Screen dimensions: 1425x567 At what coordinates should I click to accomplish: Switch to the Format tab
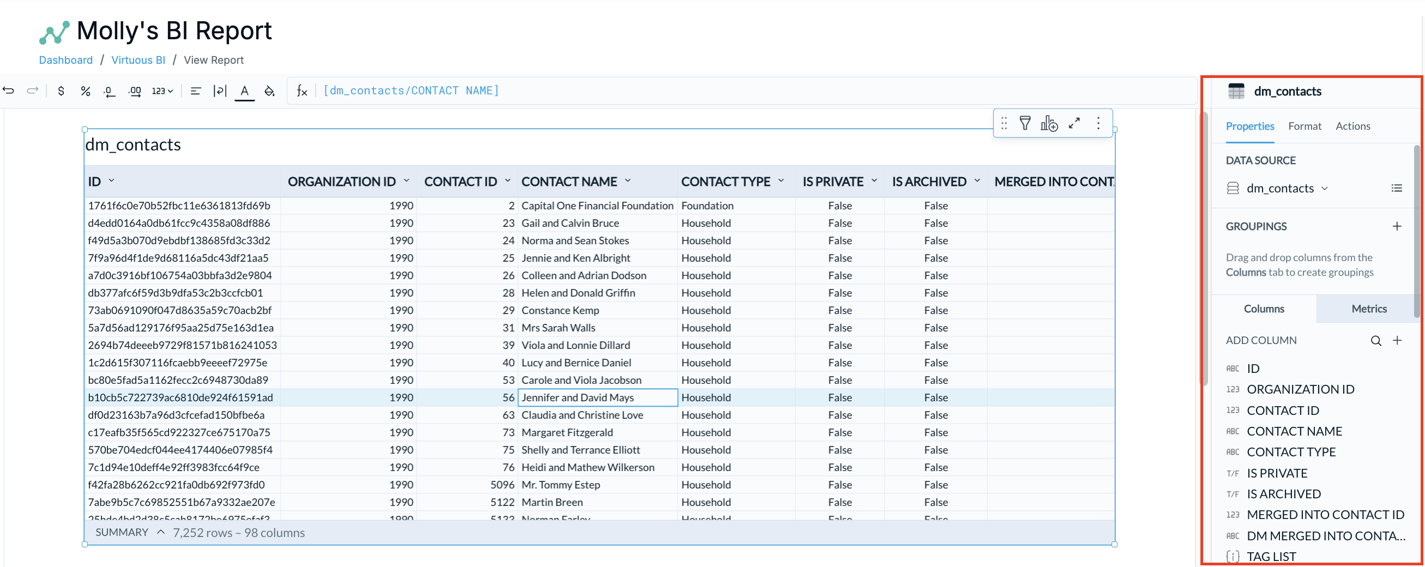point(1305,126)
